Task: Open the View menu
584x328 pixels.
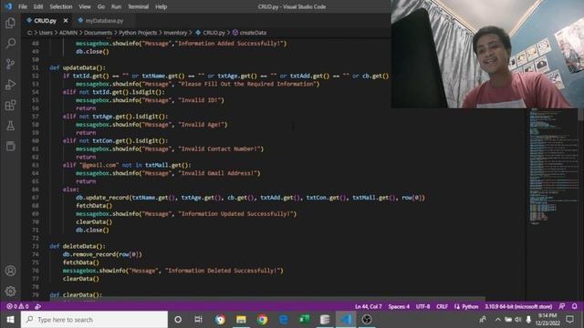Action: point(85,6)
